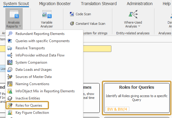The image size is (172, 118).
Task: Click the Resolve Transports truck icon
Action: [x=10, y=48]
